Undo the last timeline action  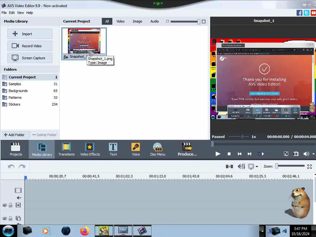coord(11,166)
